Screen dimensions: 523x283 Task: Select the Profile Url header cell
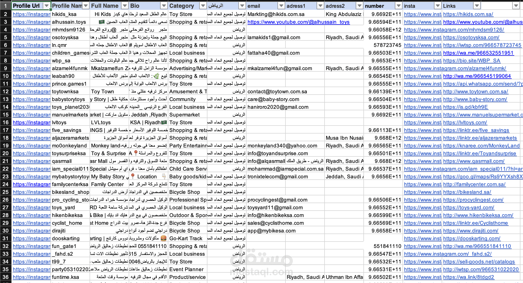pos(31,6)
